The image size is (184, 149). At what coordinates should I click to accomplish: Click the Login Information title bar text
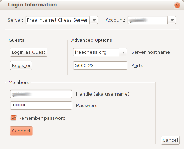(x=32, y=5)
